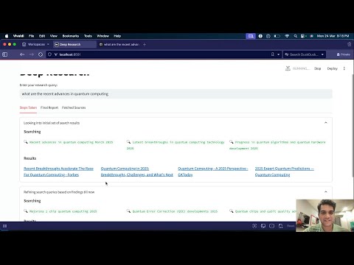Stop the running Streamlit app
Screen dimensions: 354x265
coord(317,68)
